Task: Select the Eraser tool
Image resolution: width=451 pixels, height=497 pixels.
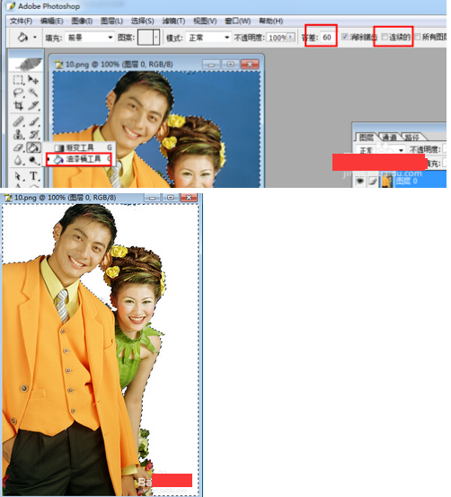Action: 18,147
